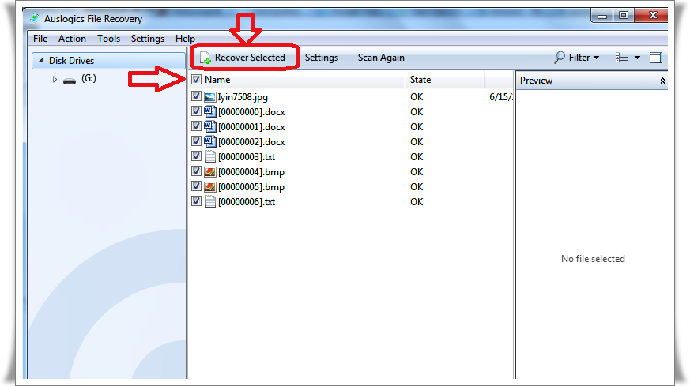
Task: Maximize the Auslogics window
Action: pyautogui.click(x=623, y=15)
